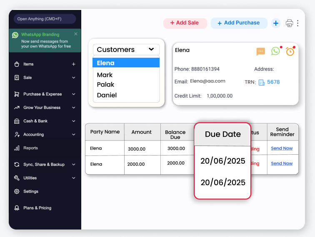Click the Items shopping bag icon
This screenshot has height=237, width=315.
17,64
